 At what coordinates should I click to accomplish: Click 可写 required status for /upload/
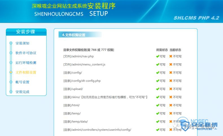[x=162, y=89]
